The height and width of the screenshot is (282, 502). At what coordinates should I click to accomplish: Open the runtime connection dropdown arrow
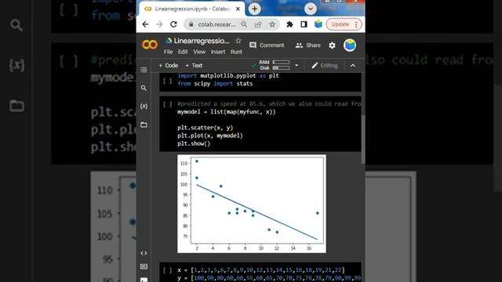(x=296, y=65)
